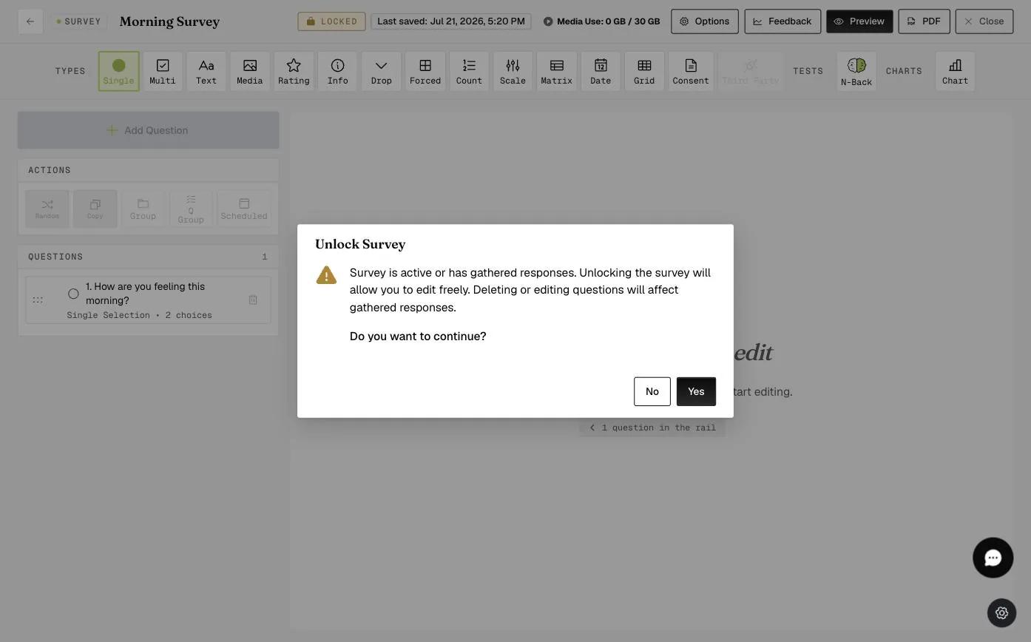Click Media Use storage indicator
The height and width of the screenshot is (642, 1031).
pos(601,21)
